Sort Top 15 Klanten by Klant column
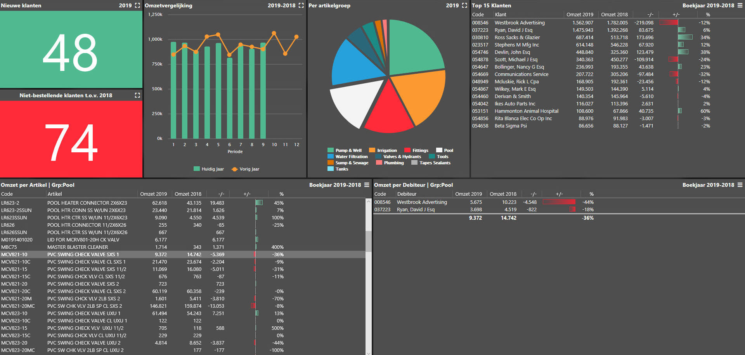The width and height of the screenshot is (745, 355). tap(500, 14)
